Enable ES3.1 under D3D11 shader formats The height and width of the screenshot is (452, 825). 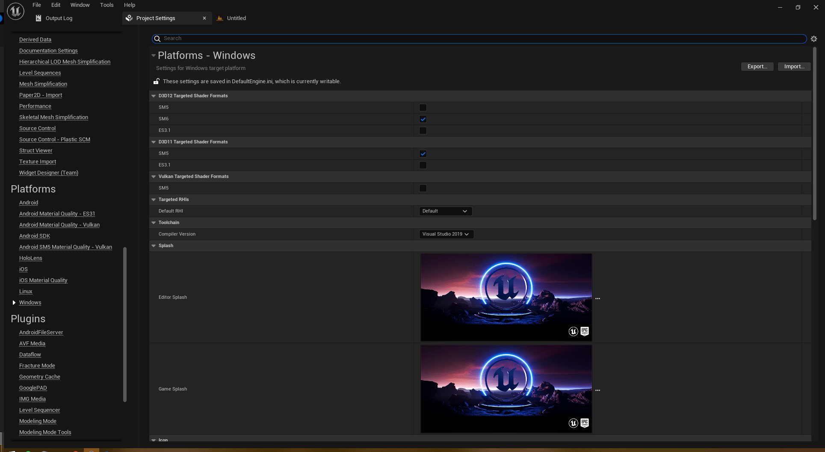pos(423,165)
